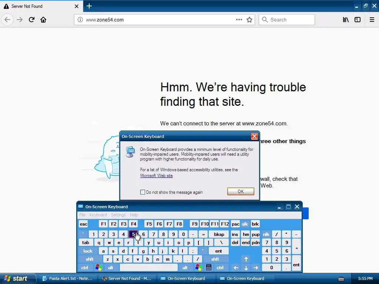Click the pup page up key
Screen dimensions: 379x284
tap(255, 234)
